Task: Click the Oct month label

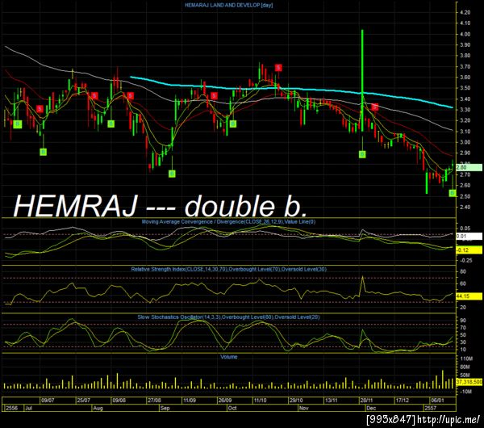Action: click(232, 408)
